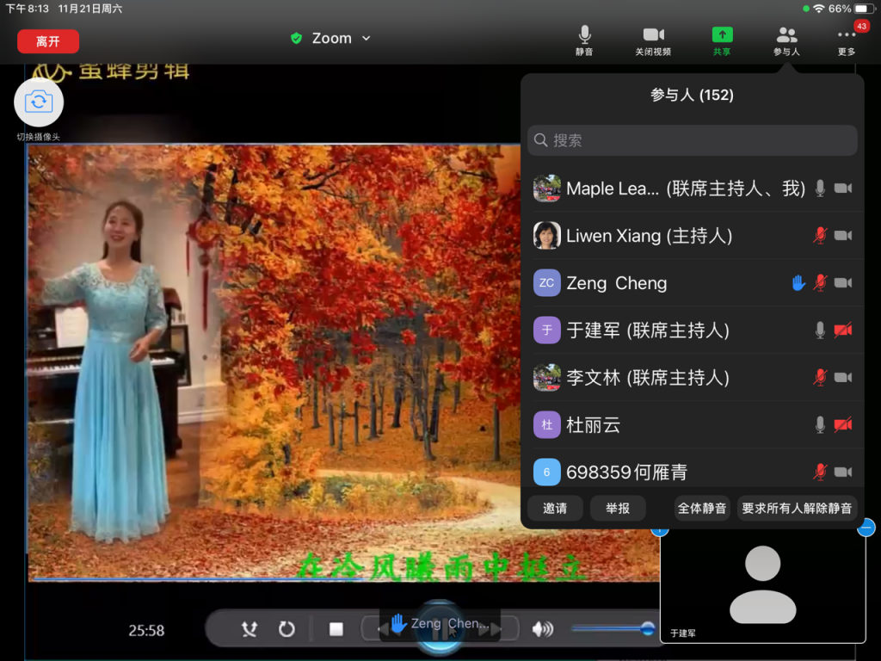Screen dimensions: 881x661
Task: Click the player repeat loop icon
Action: pos(286,629)
